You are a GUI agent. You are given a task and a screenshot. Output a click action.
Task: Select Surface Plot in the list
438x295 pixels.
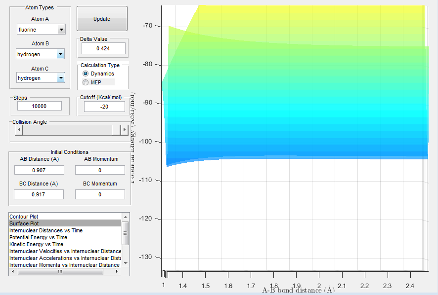(x=65, y=223)
